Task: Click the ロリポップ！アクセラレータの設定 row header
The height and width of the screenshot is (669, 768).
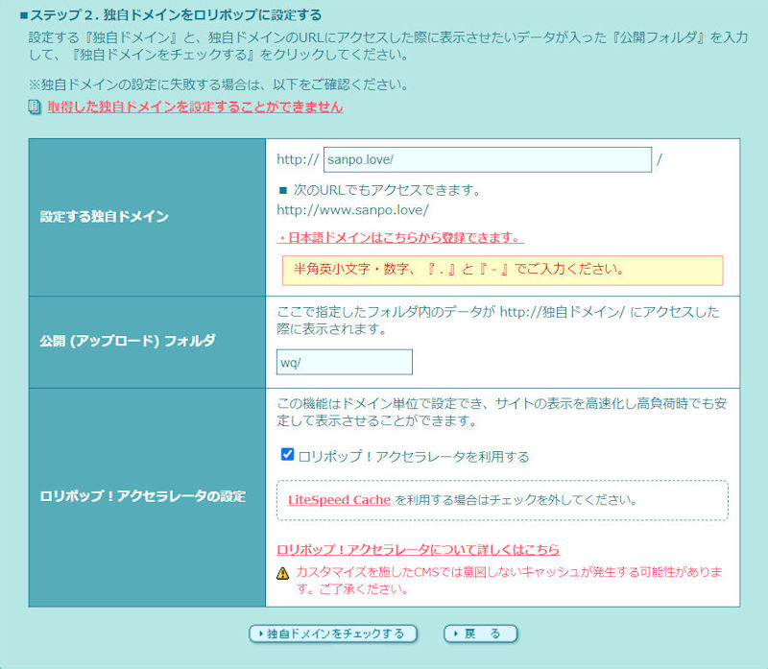Action: pyautogui.click(x=142, y=496)
